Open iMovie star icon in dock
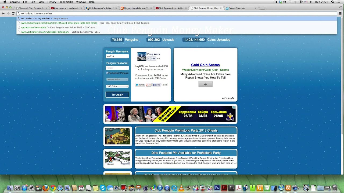 pos(188,188)
